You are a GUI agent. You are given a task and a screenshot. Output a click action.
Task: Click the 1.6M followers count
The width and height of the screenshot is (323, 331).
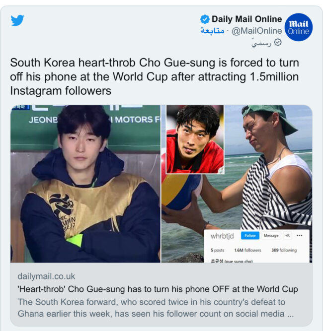click(248, 250)
